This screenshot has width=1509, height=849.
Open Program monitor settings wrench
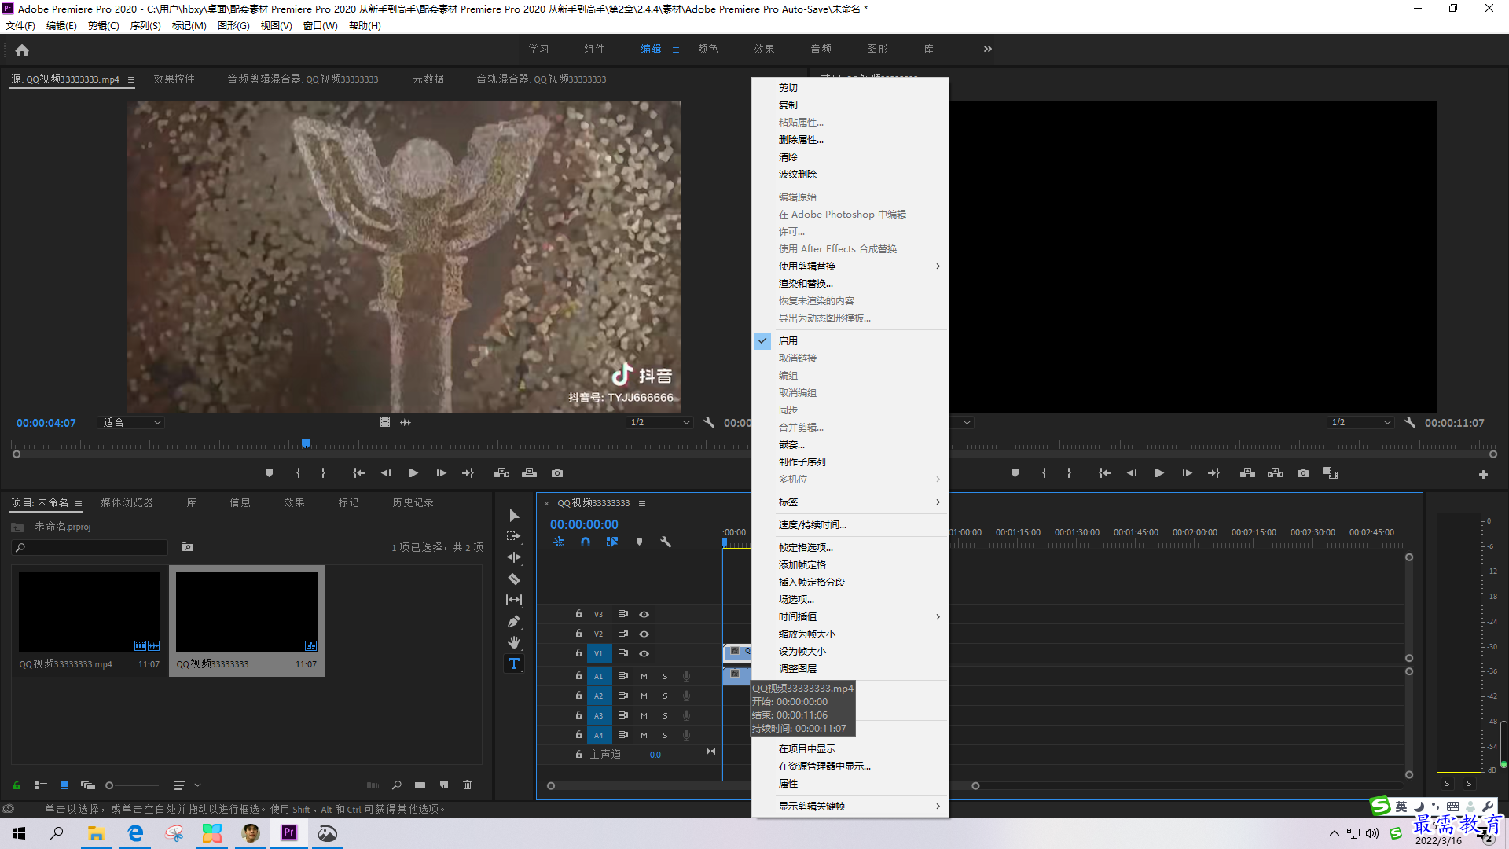coord(1410,422)
